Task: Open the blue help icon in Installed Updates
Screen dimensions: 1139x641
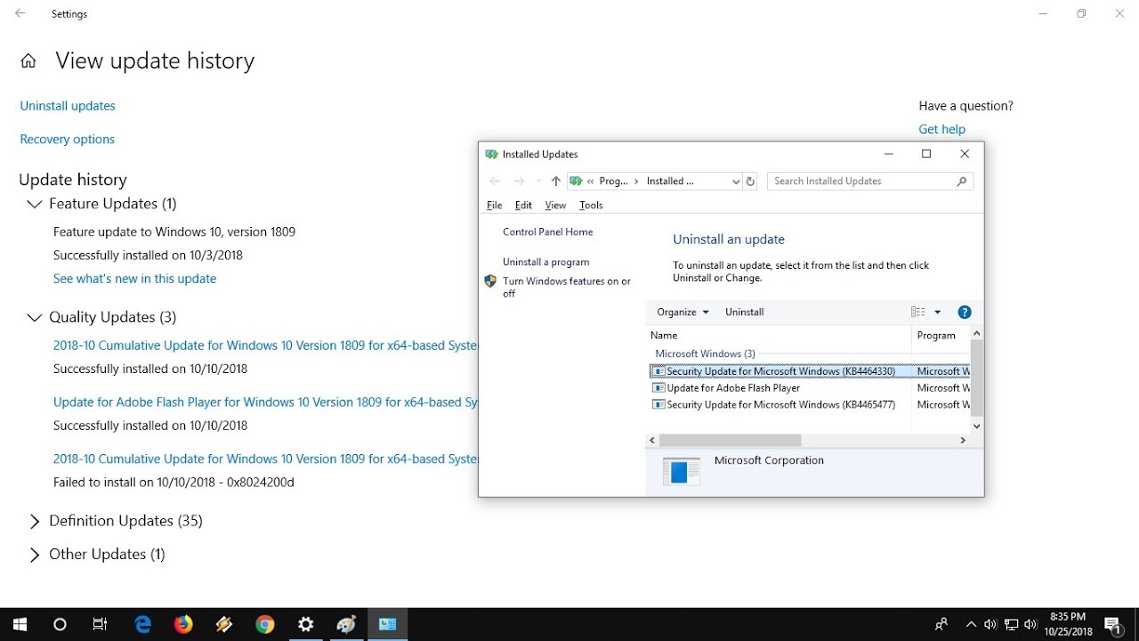Action: (965, 312)
